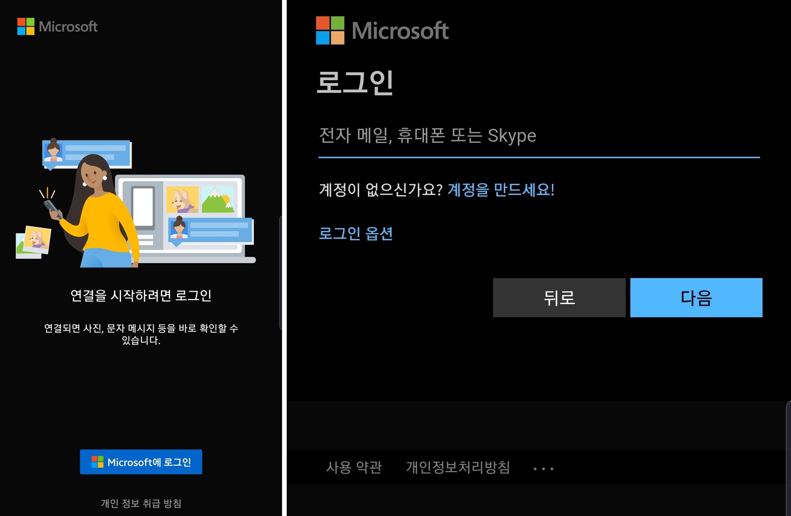Open the '로그인 옵션' sign-in options link

[x=356, y=233]
